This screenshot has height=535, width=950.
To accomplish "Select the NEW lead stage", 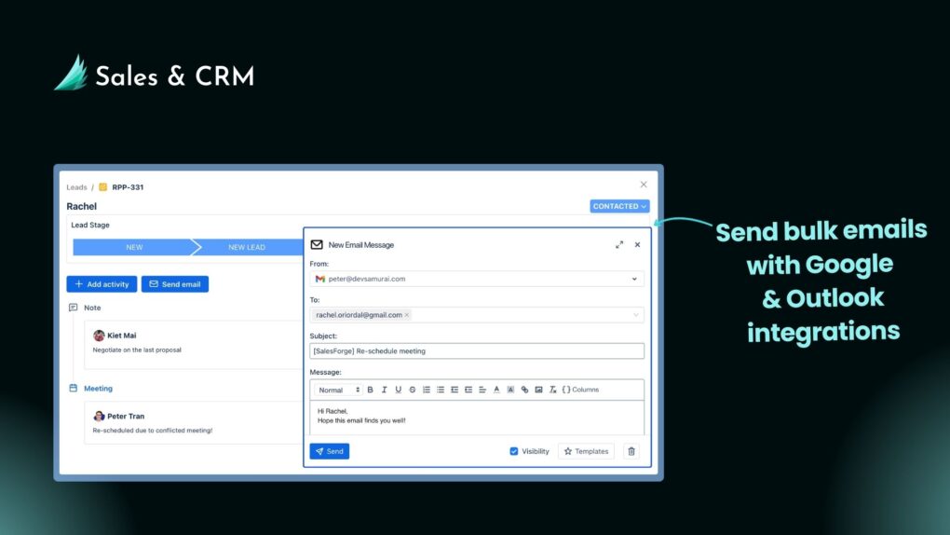I will coord(134,248).
